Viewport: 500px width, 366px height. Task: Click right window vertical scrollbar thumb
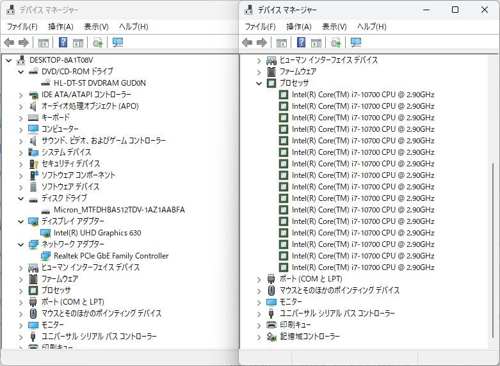click(493, 250)
